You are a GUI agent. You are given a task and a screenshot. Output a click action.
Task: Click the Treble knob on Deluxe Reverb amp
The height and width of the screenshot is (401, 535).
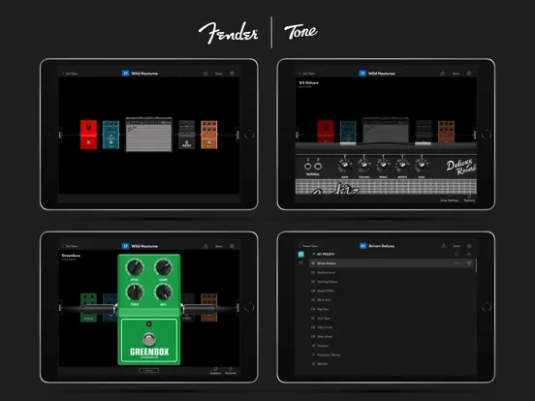coord(383,165)
